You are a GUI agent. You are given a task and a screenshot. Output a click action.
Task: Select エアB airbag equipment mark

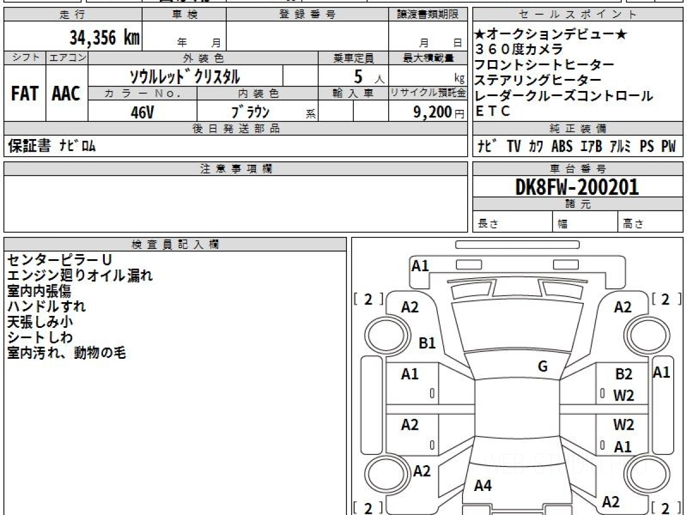[x=591, y=146]
